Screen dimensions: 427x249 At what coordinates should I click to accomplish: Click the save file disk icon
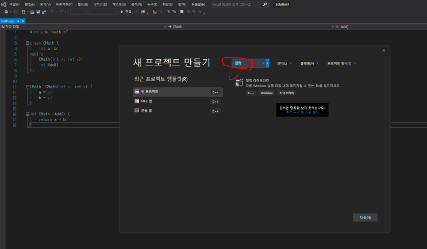pyautogui.click(x=38, y=12)
